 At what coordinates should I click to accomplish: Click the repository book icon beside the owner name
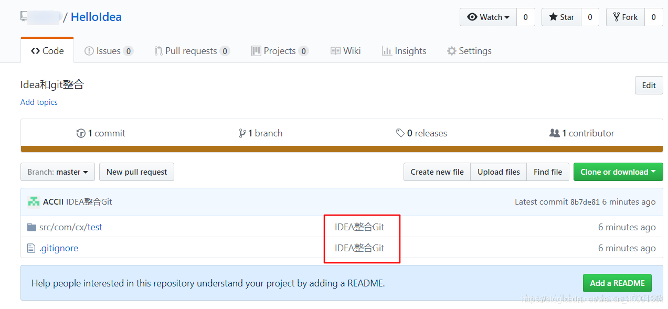tap(24, 17)
